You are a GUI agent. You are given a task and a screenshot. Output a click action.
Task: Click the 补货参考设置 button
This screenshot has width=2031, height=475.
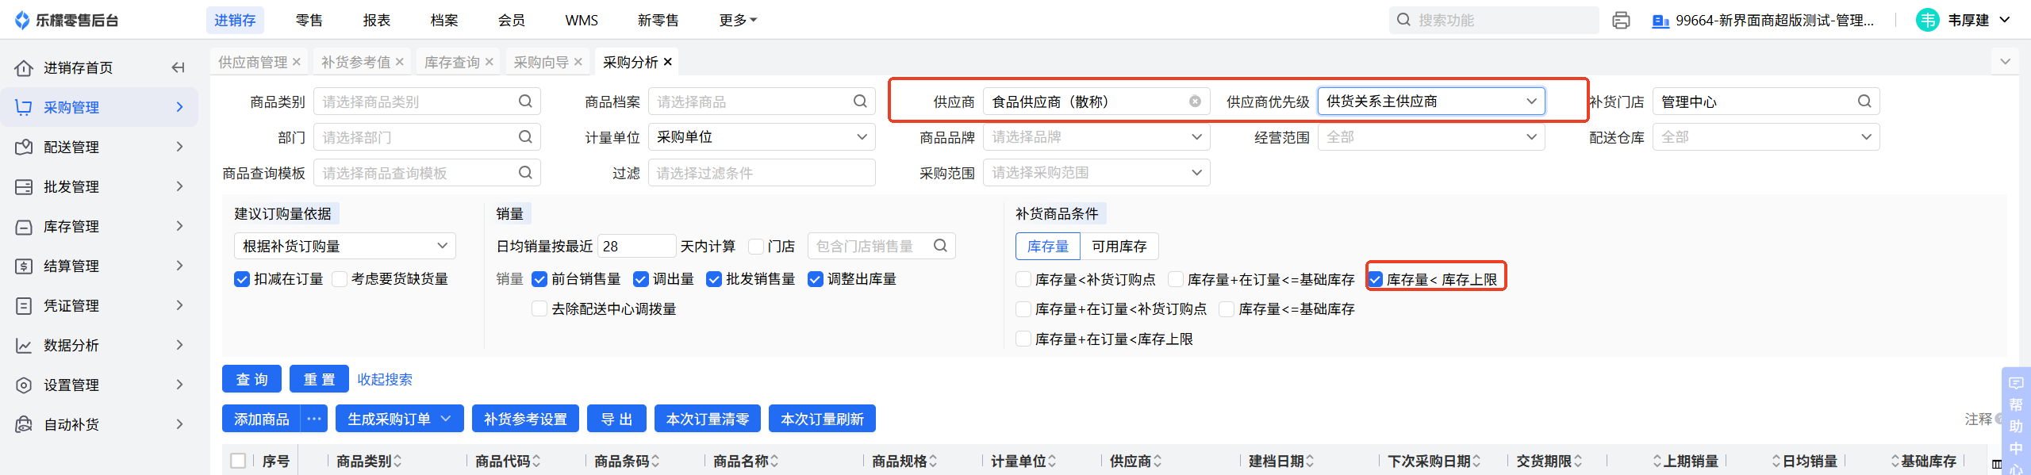pos(525,419)
